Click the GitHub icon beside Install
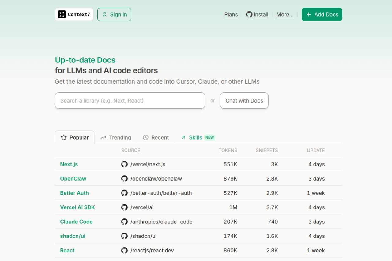 (249, 14)
